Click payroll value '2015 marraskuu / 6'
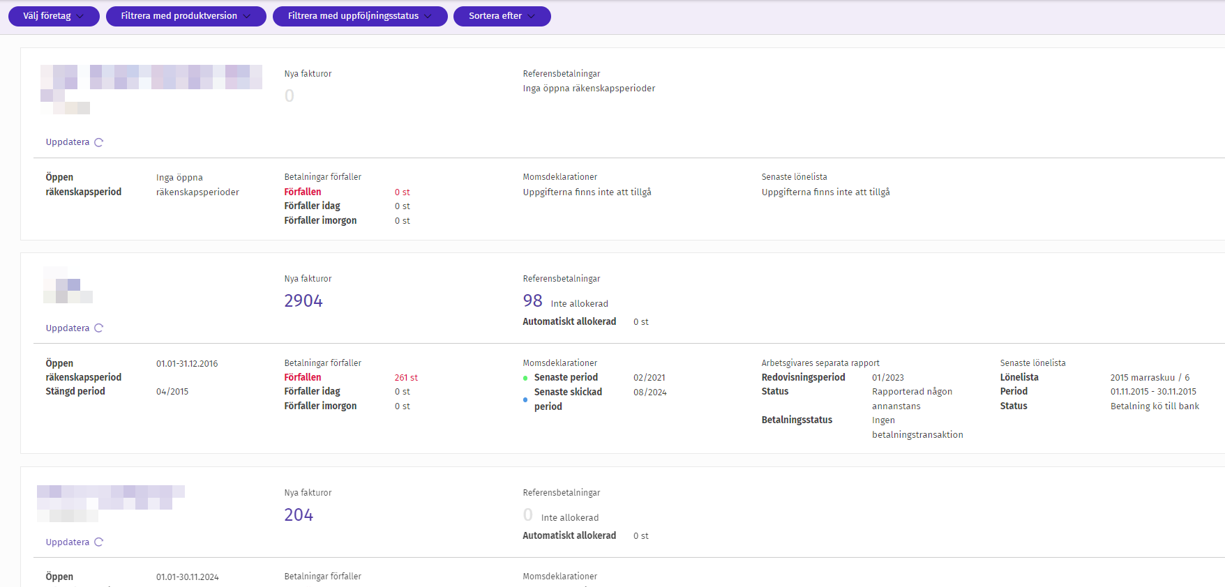The width and height of the screenshot is (1225, 587). pos(1150,378)
